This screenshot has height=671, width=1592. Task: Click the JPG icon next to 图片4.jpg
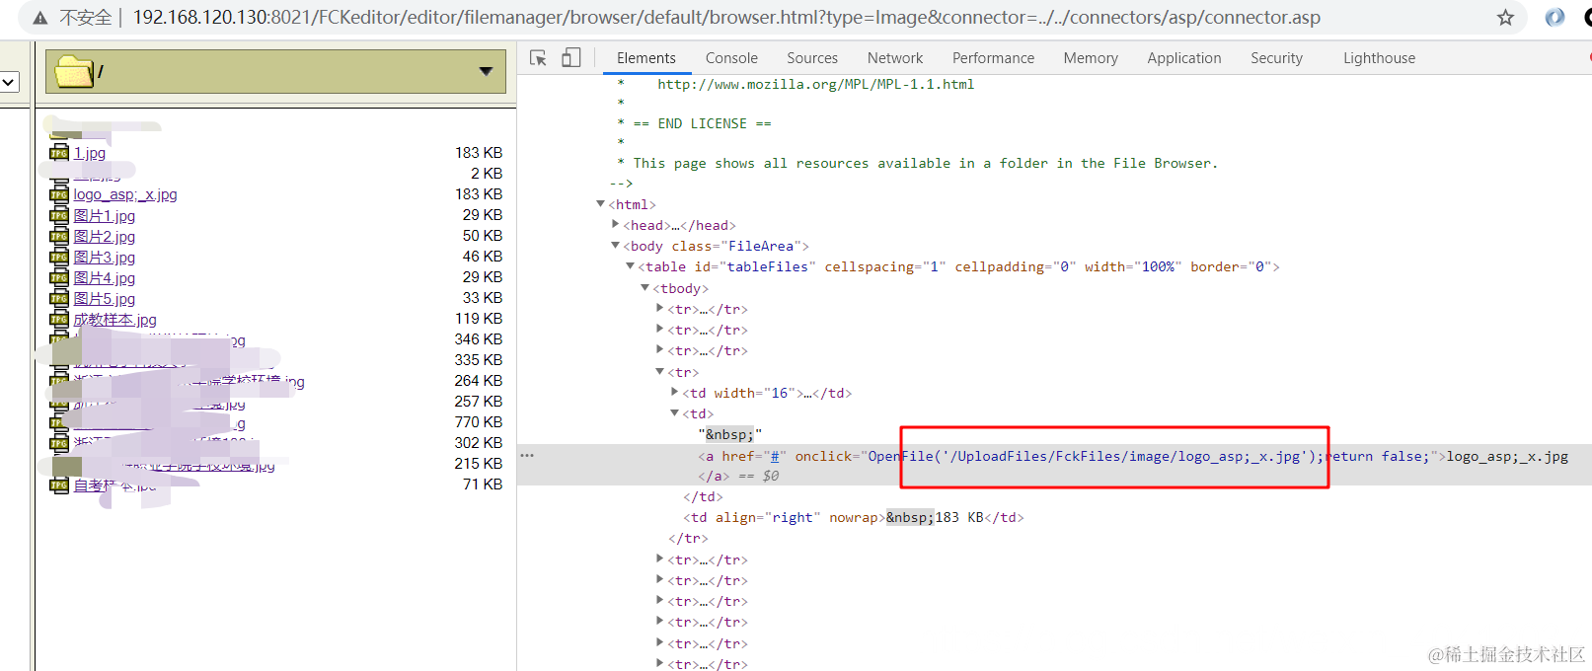[x=59, y=277]
